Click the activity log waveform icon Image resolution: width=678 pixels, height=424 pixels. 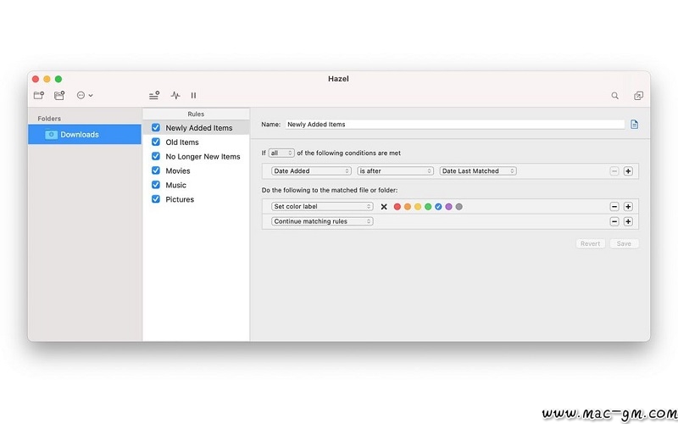click(175, 96)
